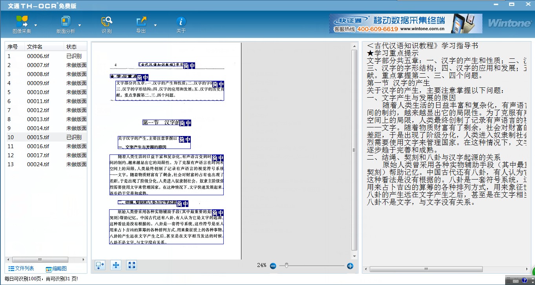The width and height of the screenshot is (535, 285).
Task: Click the fit-page-to-window icon
Action: click(131, 265)
